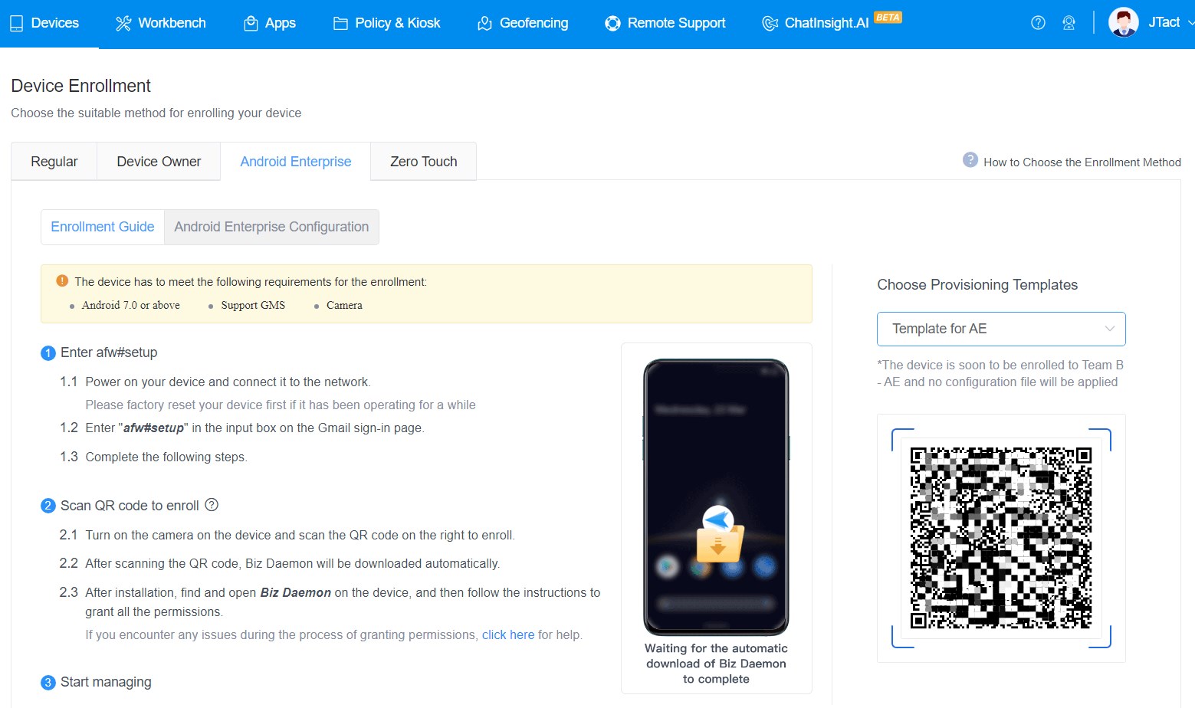1195x708 pixels.
Task: Open the Workbench section
Action: (161, 23)
